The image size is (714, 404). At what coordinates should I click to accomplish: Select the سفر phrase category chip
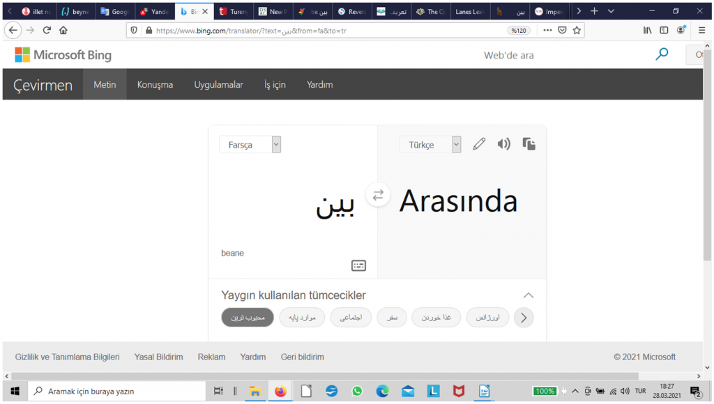tap(392, 318)
